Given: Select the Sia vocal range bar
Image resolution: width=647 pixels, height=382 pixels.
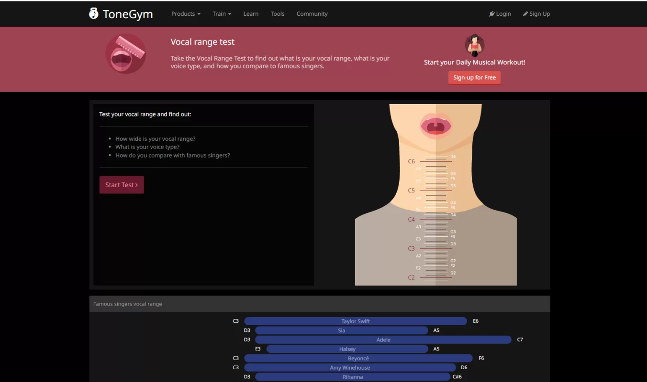Looking at the screenshot, I should point(342,330).
